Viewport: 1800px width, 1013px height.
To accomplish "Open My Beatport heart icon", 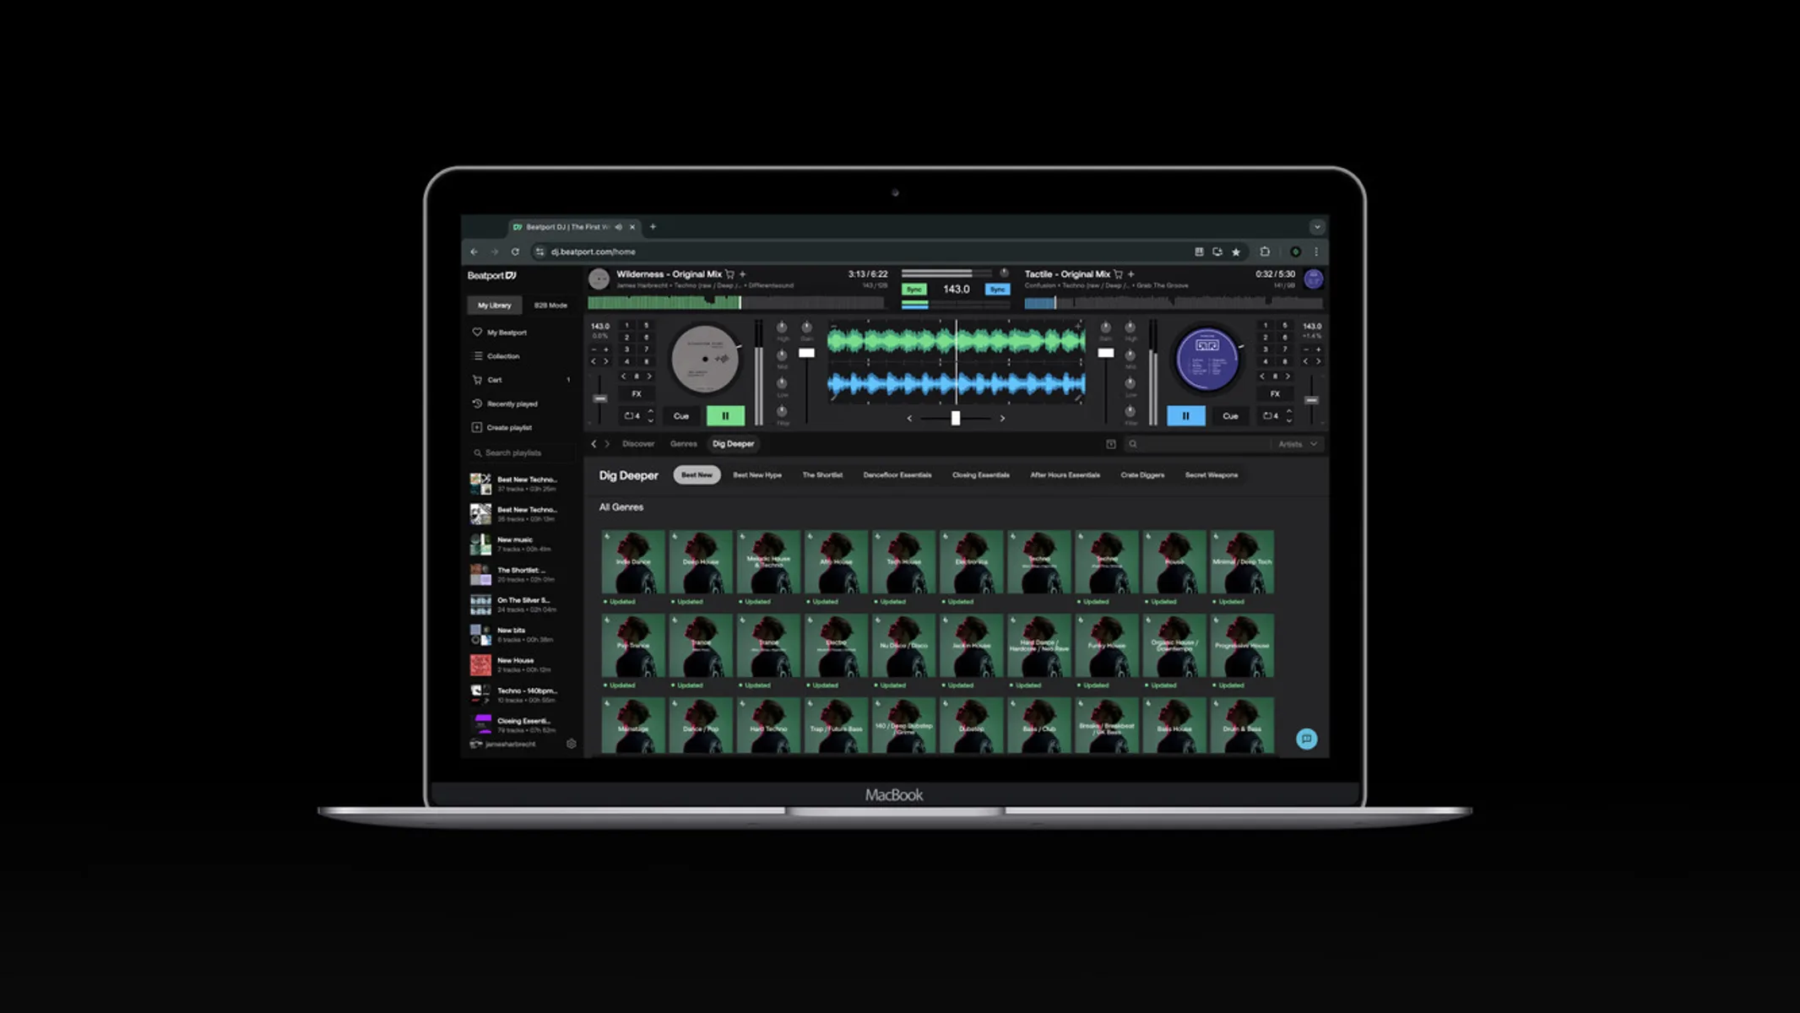I will click(x=477, y=333).
